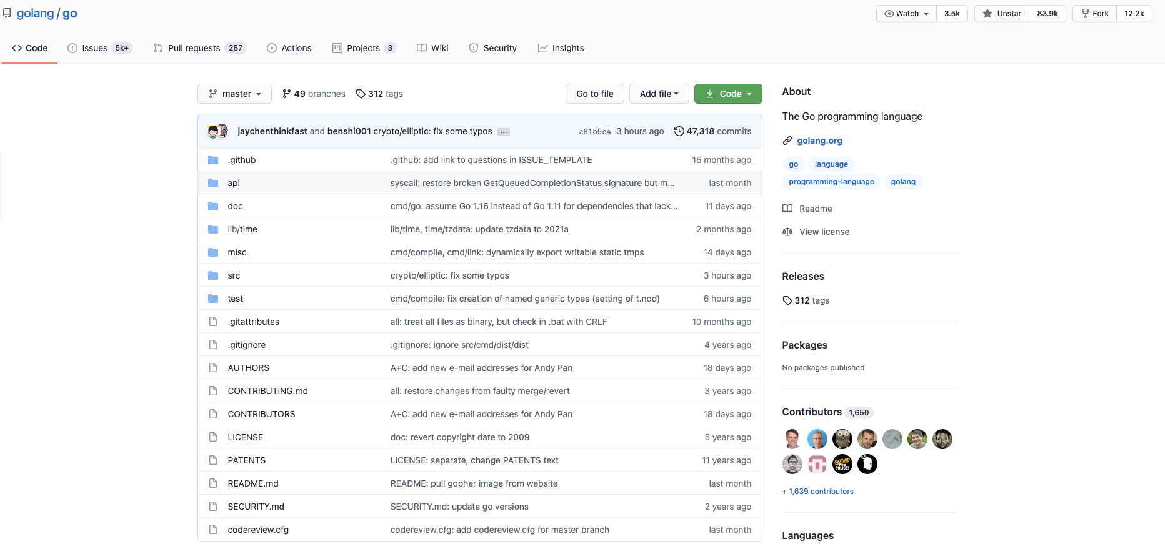
Task: Click the folder icon for doc
Action: tap(213, 206)
